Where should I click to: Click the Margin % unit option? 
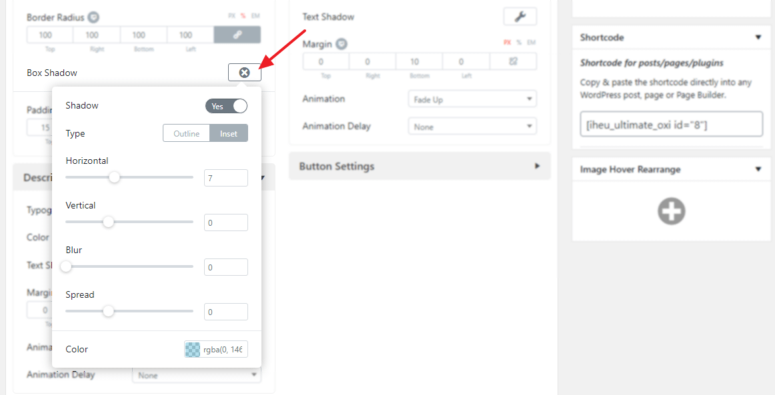click(519, 43)
